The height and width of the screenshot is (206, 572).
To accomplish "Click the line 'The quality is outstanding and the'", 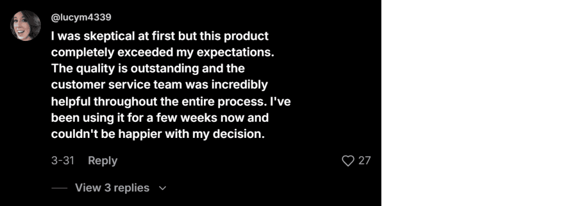I will point(147,69).
